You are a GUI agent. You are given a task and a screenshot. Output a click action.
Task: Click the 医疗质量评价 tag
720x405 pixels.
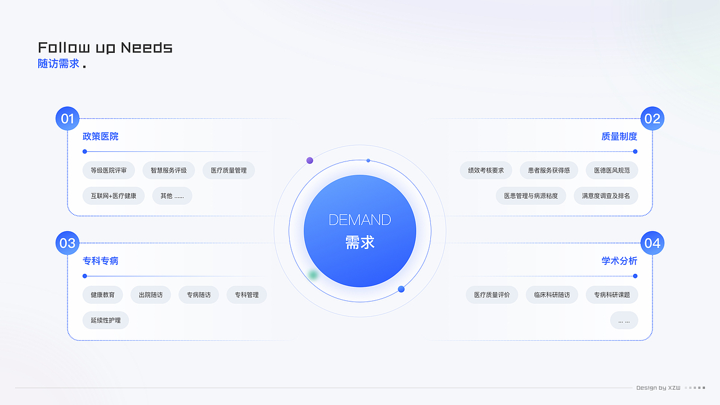[x=492, y=295]
